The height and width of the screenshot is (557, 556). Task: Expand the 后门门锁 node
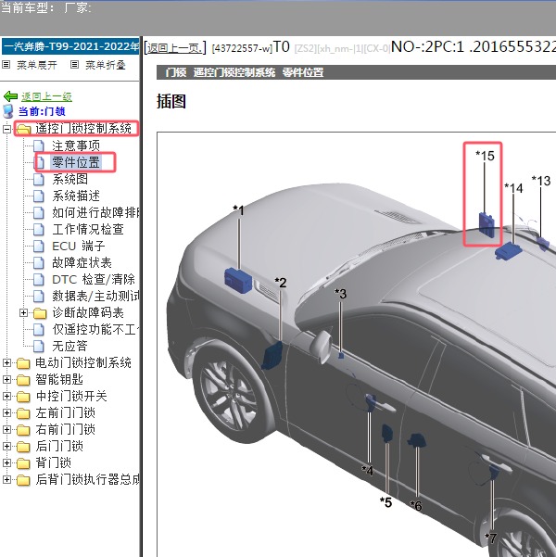(x=6, y=446)
